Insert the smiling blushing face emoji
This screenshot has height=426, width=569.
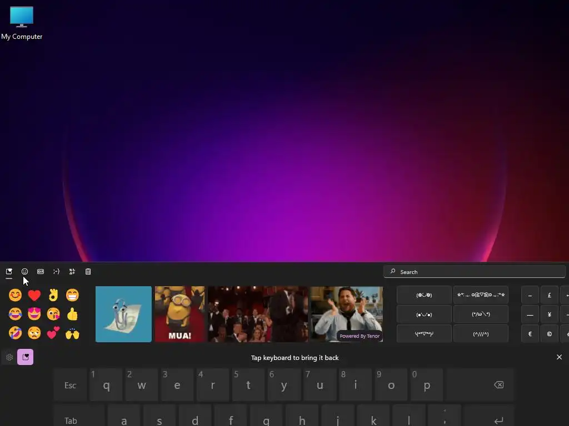15,295
